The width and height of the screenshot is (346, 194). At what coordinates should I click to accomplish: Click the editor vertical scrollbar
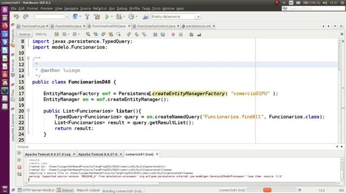tap(340, 91)
